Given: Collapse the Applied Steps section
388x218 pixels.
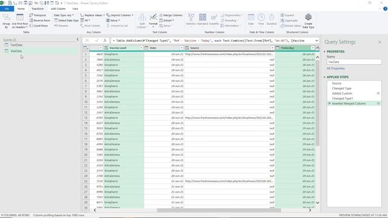Looking at the screenshot, I should click(x=324, y=77).
